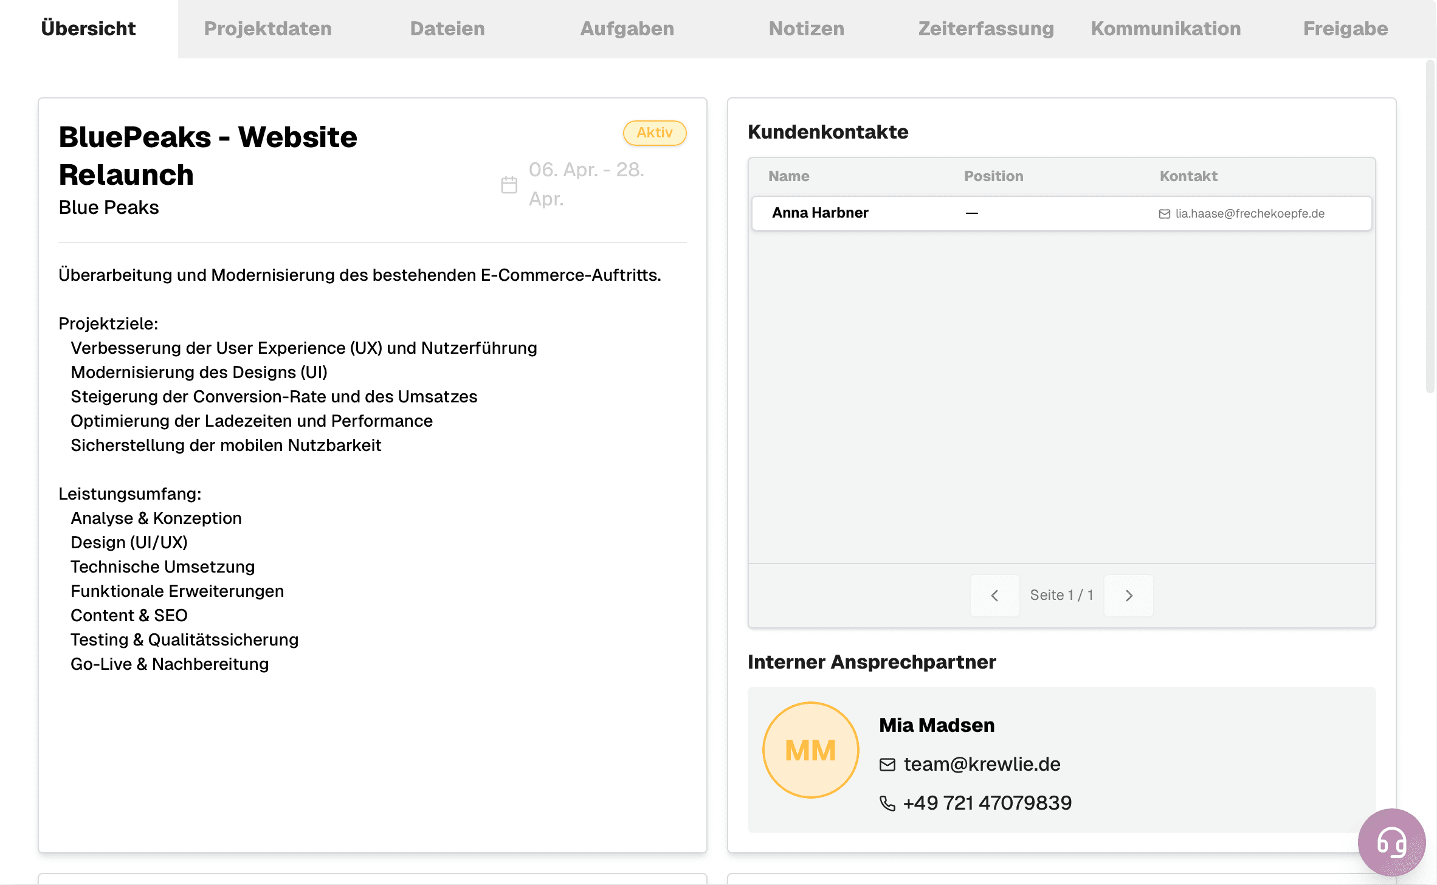Image resolution: width=1437 pixels, height=885 pixels.
Task: Click the line Analyse & Konzeption
Action: (x=156, y=518)
